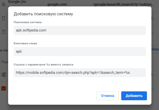Click the green site favicon at lower left
The width and height of the screenshot is (159, 110).
[3, 75]
